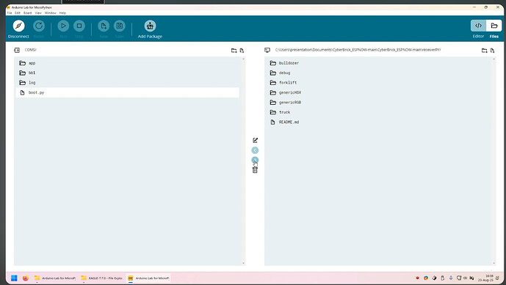
Task: Switch to Arduino Lab folder window in taskbar
Action: point(55,278)
